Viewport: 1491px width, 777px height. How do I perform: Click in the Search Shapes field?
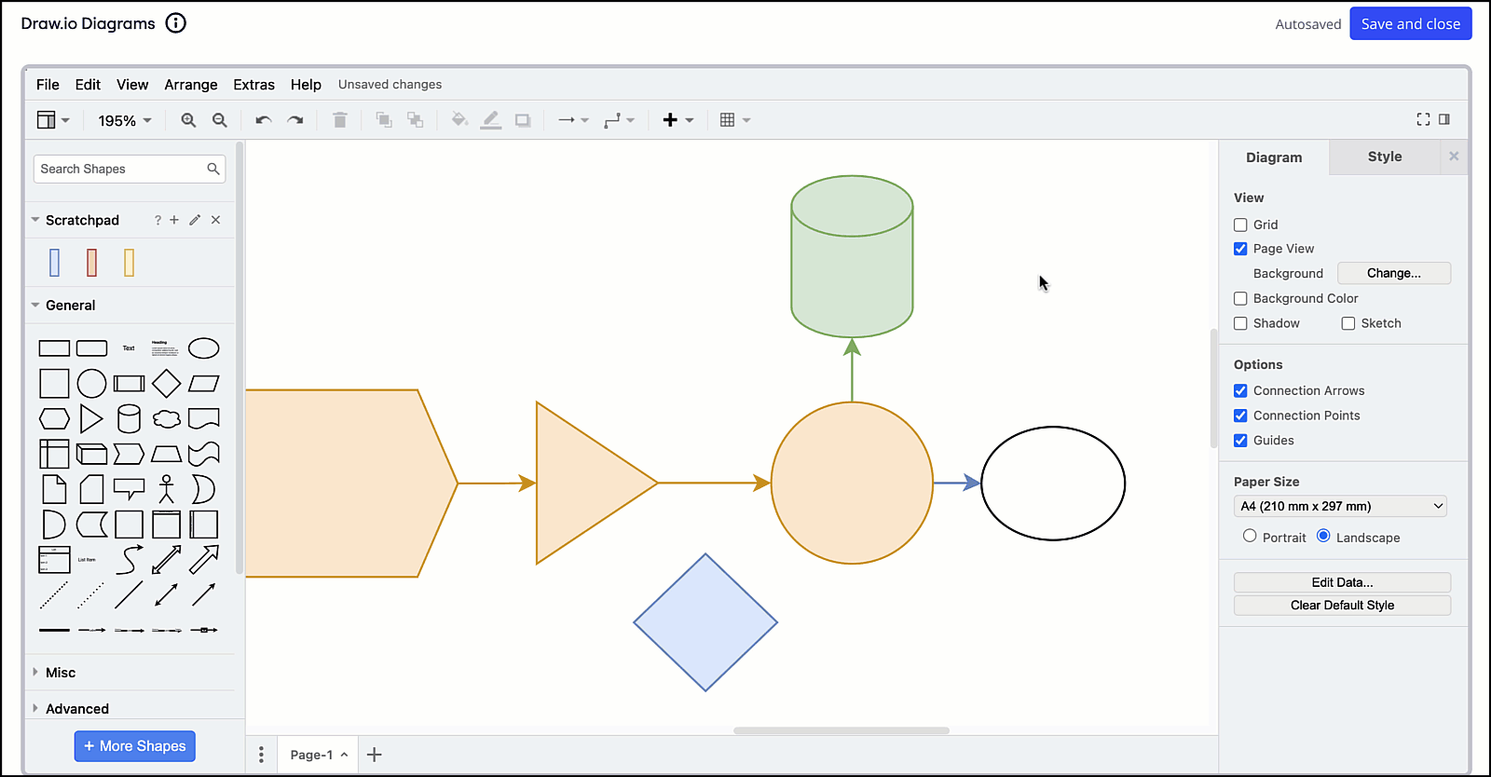pyautogui.click(x=119, y=169)
